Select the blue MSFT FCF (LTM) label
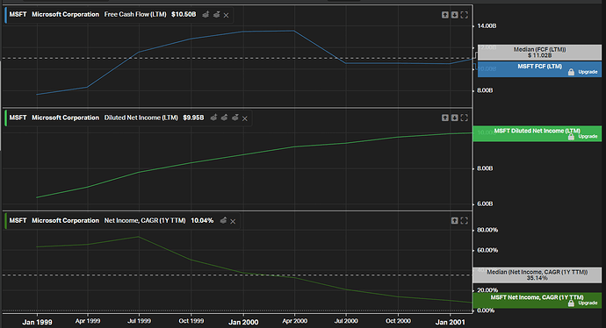 click(x=539, y=69)
